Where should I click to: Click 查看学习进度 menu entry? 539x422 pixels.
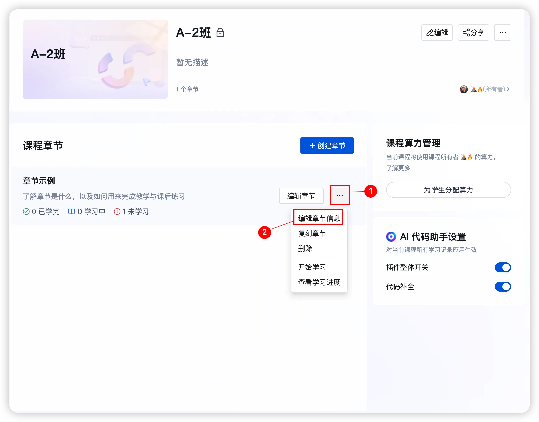[319, 282]
